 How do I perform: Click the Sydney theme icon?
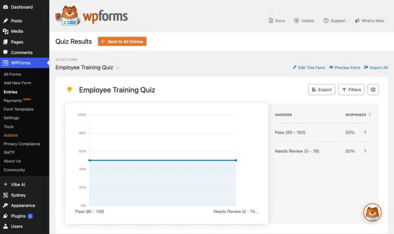[5, 195]
